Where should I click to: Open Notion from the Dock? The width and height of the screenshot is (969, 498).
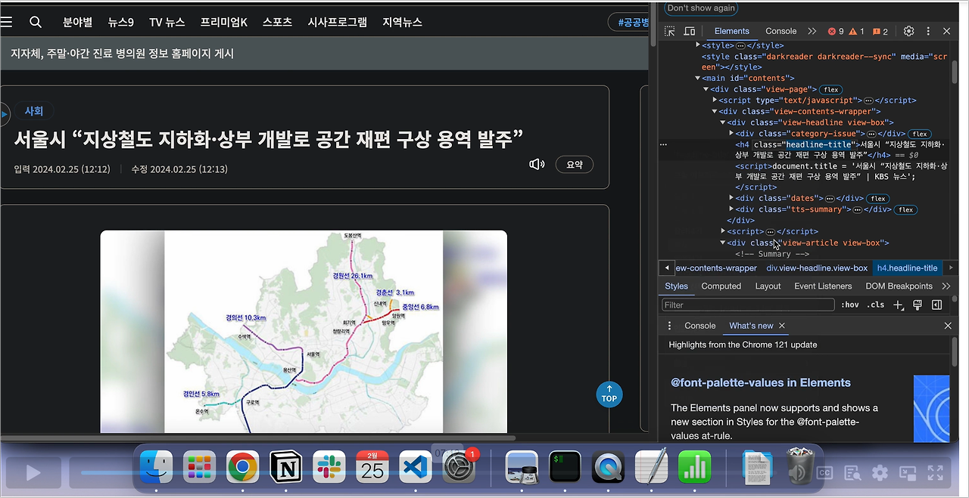(285, 468)
